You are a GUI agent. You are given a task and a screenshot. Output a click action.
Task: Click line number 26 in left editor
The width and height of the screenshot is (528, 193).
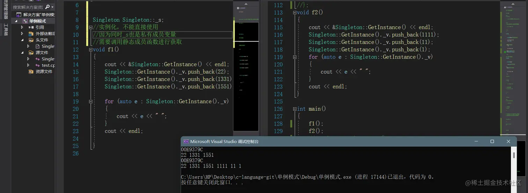pyautogui.click(x=76, y=153)
